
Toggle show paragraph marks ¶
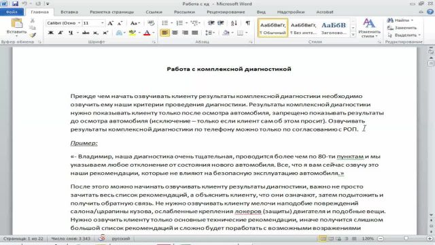point(247,23)
